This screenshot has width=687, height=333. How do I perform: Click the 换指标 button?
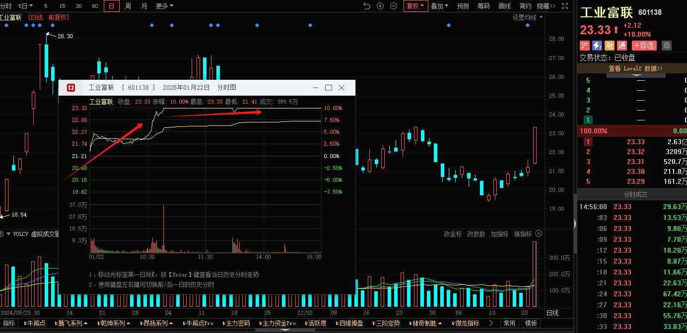click(x=523, y=234)
